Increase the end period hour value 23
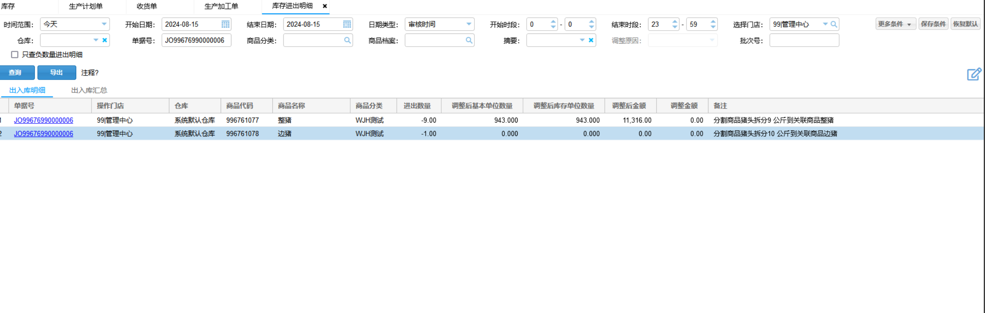 click(x=675, y=21)
